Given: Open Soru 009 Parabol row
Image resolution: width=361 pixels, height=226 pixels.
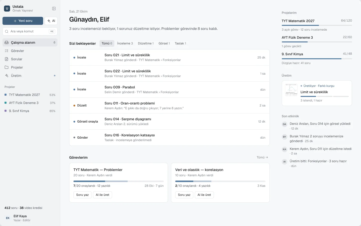Looking at the screenshot, I should [x=169, y=90].
